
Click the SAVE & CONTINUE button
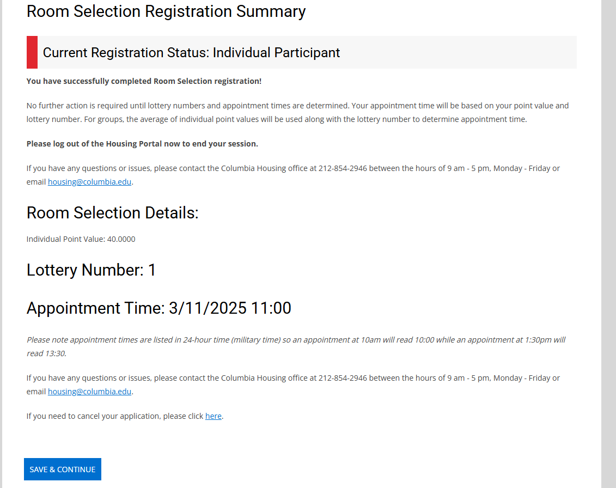[x=63, y=469]
